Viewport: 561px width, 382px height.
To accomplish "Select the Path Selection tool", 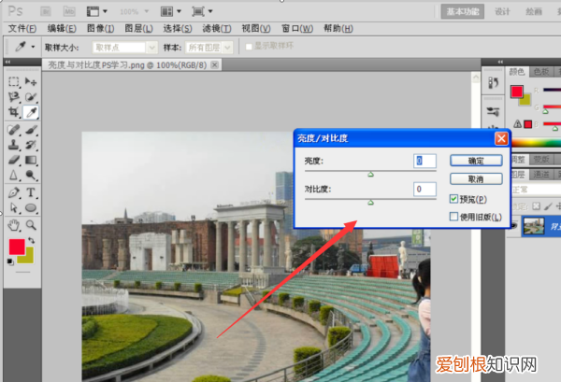I will [14, 207].
